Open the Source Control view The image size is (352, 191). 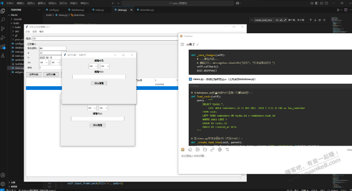(x=3, y=29)
